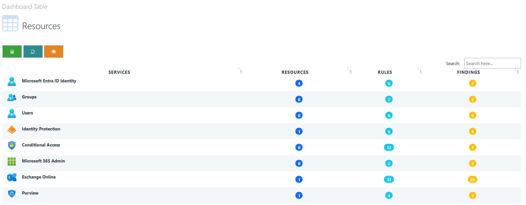Click the Users person icon

12,113
